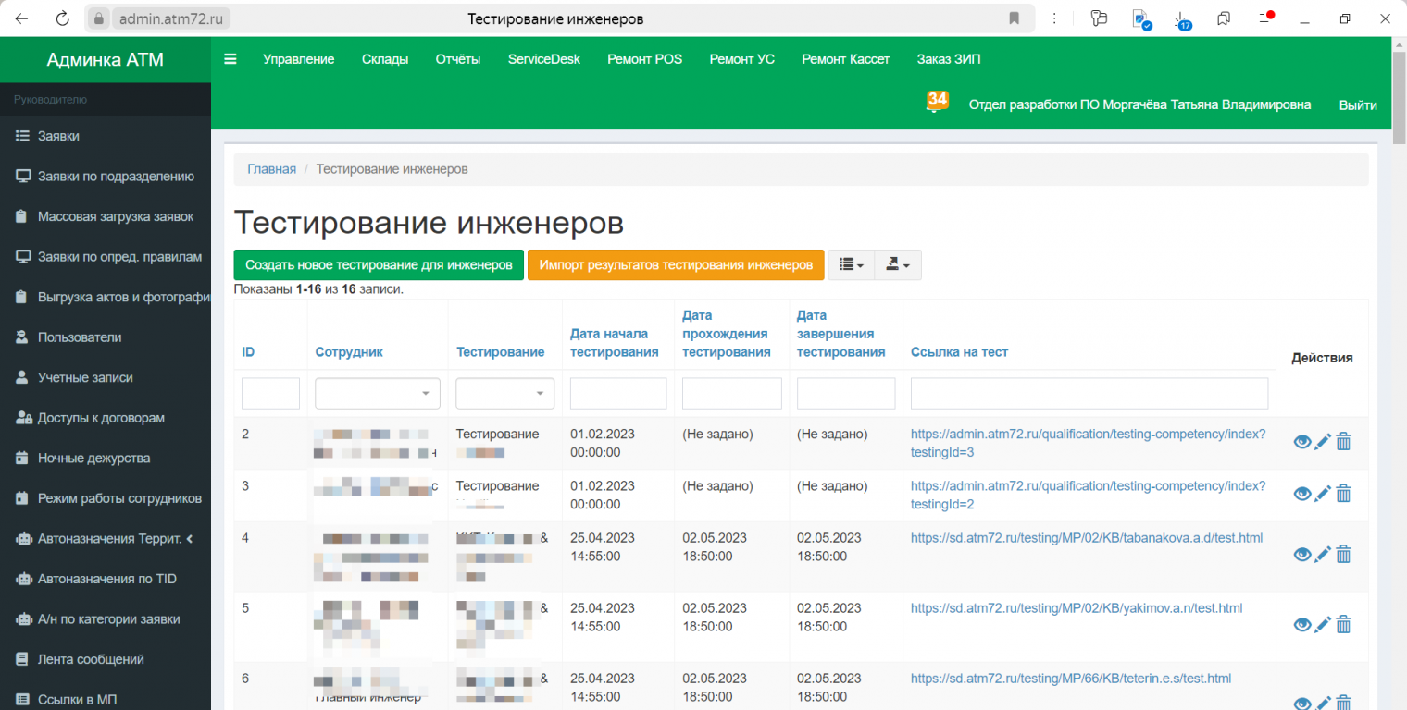Click the edit pencil icon for record ID 4
Screen dimensions: 1407x710
(x=1323, y=555)
